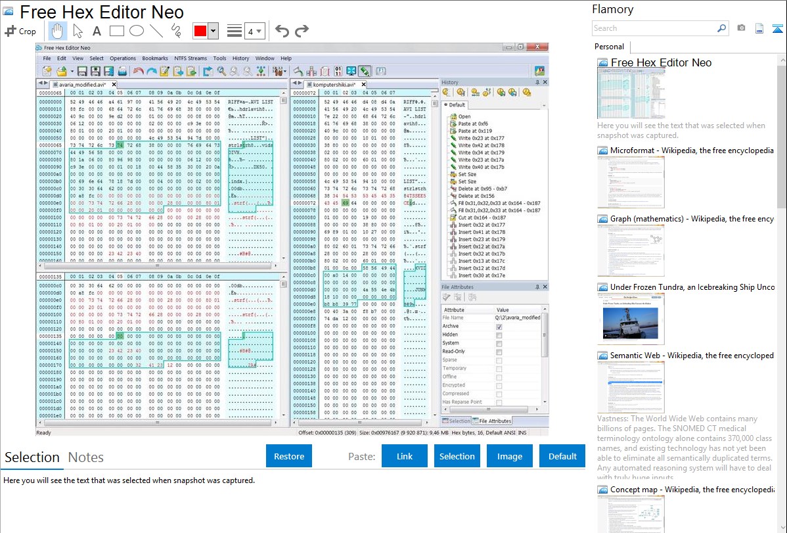Screen dimensions: 787x533
Task: Click the blue redo arrow in hex editor
Action: point(151,72)
